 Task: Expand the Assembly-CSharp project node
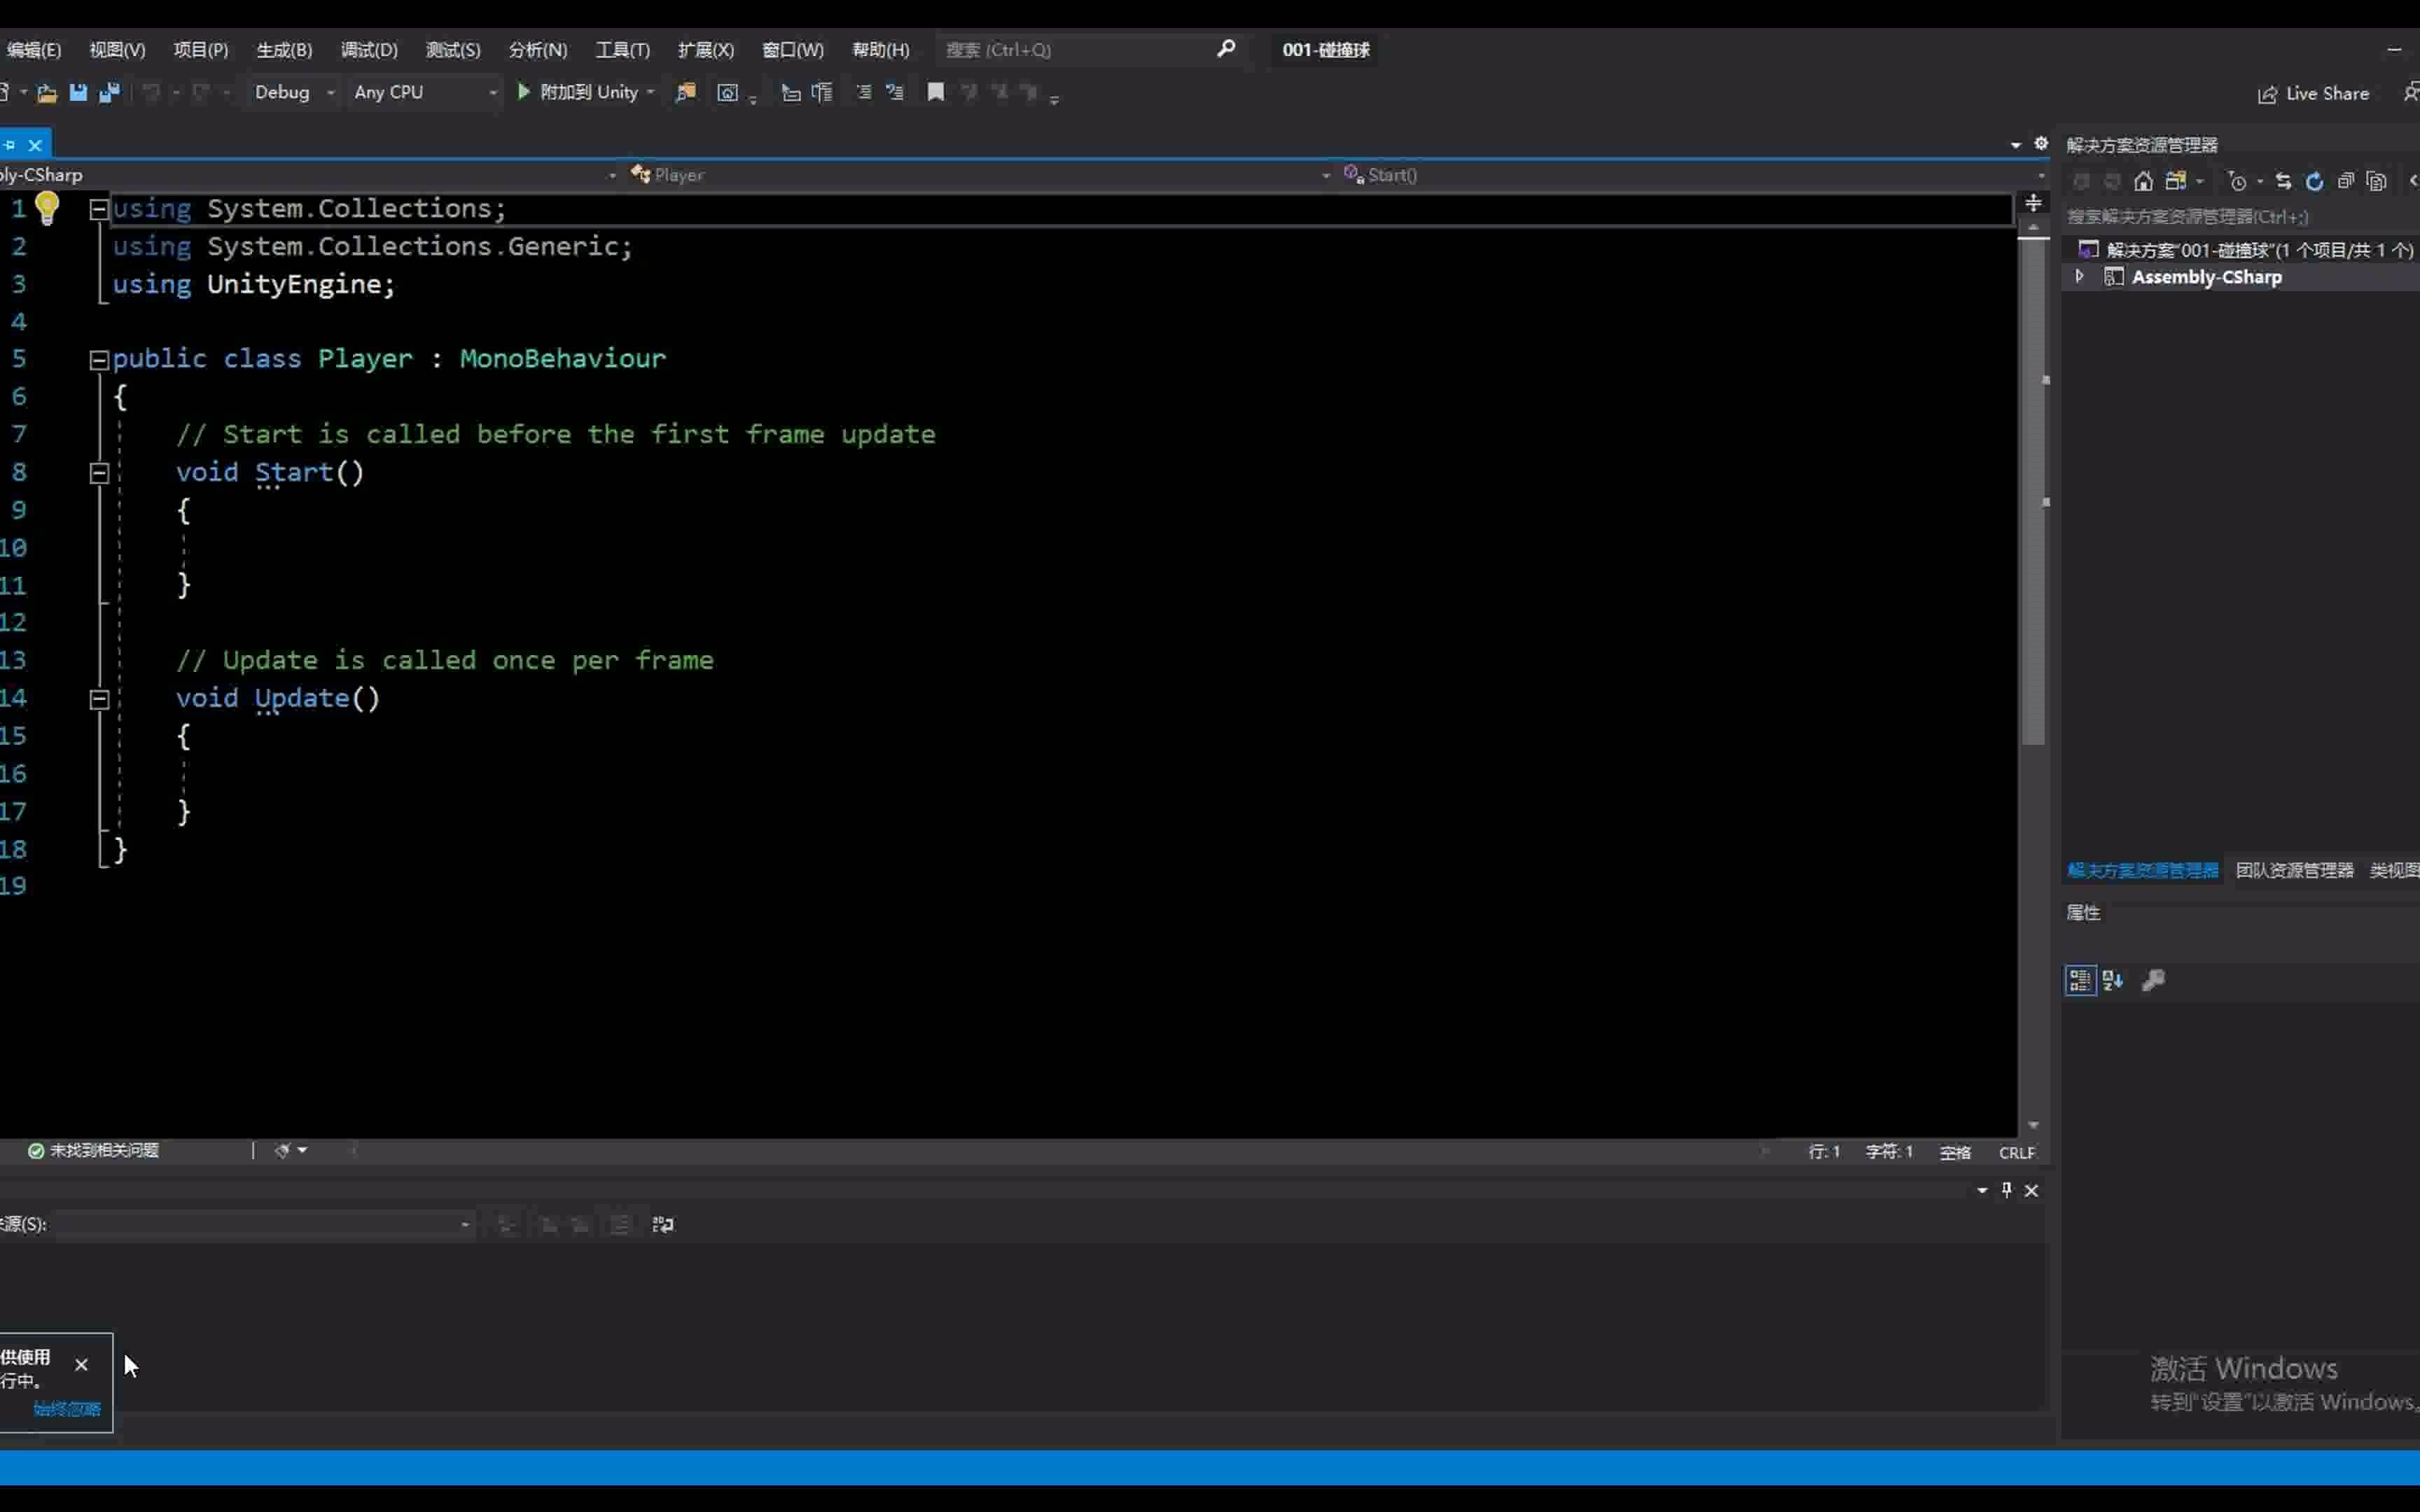tap(2080, 277)
